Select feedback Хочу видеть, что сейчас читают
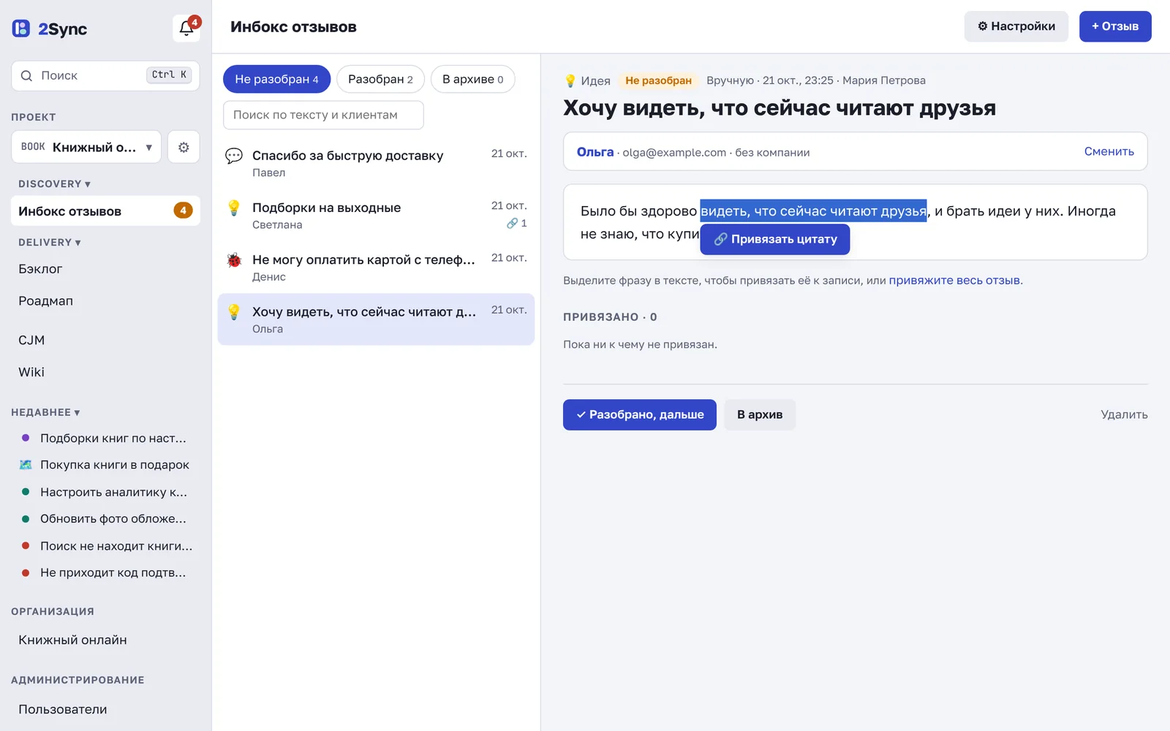This screenshot has width=1170, height=731. (x=376, y=319)
